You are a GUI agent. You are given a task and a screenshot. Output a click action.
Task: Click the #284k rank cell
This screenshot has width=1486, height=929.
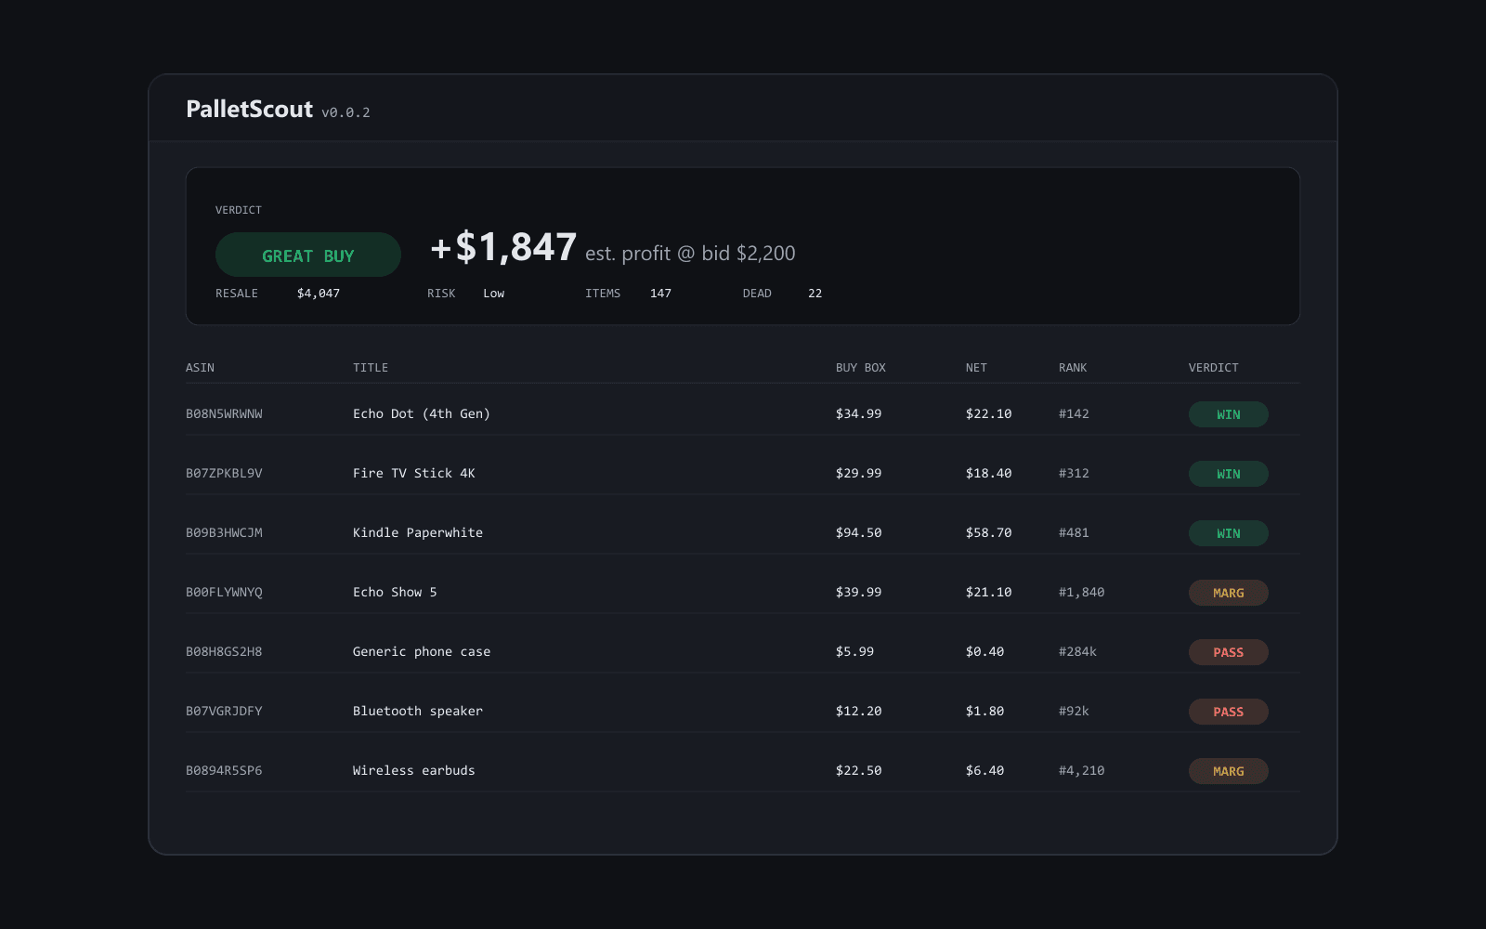tap(1077, 652)
